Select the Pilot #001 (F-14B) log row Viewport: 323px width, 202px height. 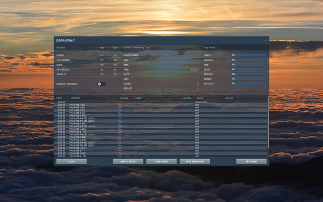(160, 116)
